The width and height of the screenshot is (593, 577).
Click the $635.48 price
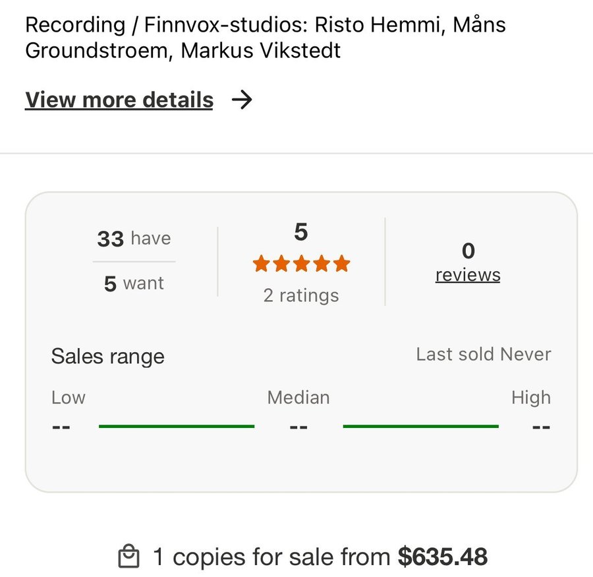click(443, 557)
